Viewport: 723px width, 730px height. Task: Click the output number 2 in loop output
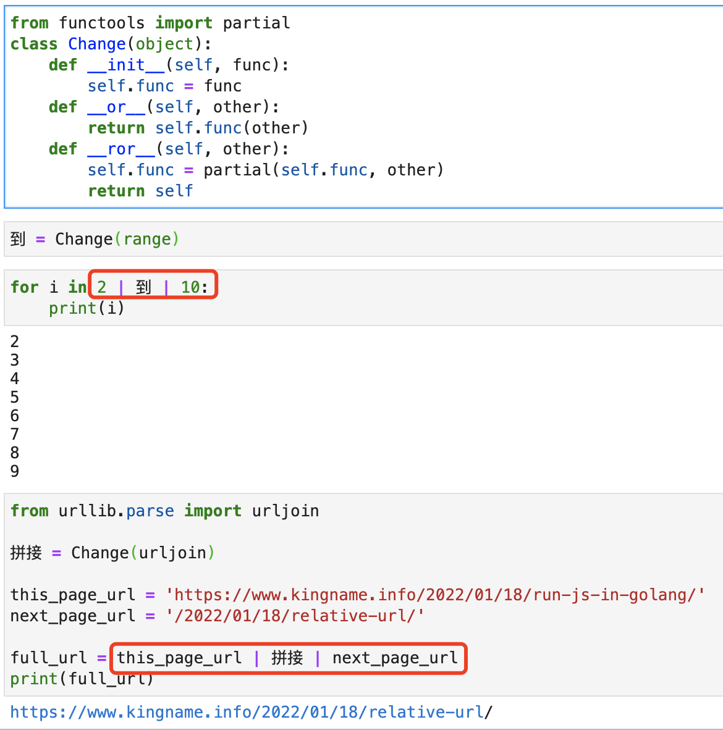(x=14, y=342)
